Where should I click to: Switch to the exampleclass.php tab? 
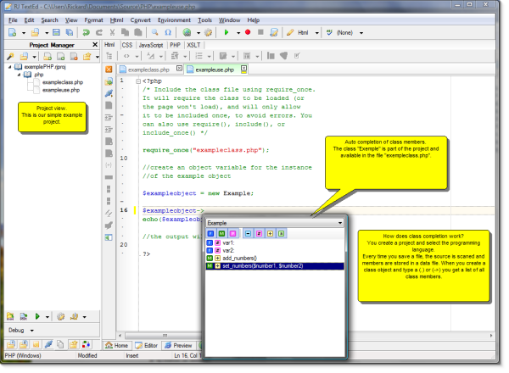[x=148, y=68]
